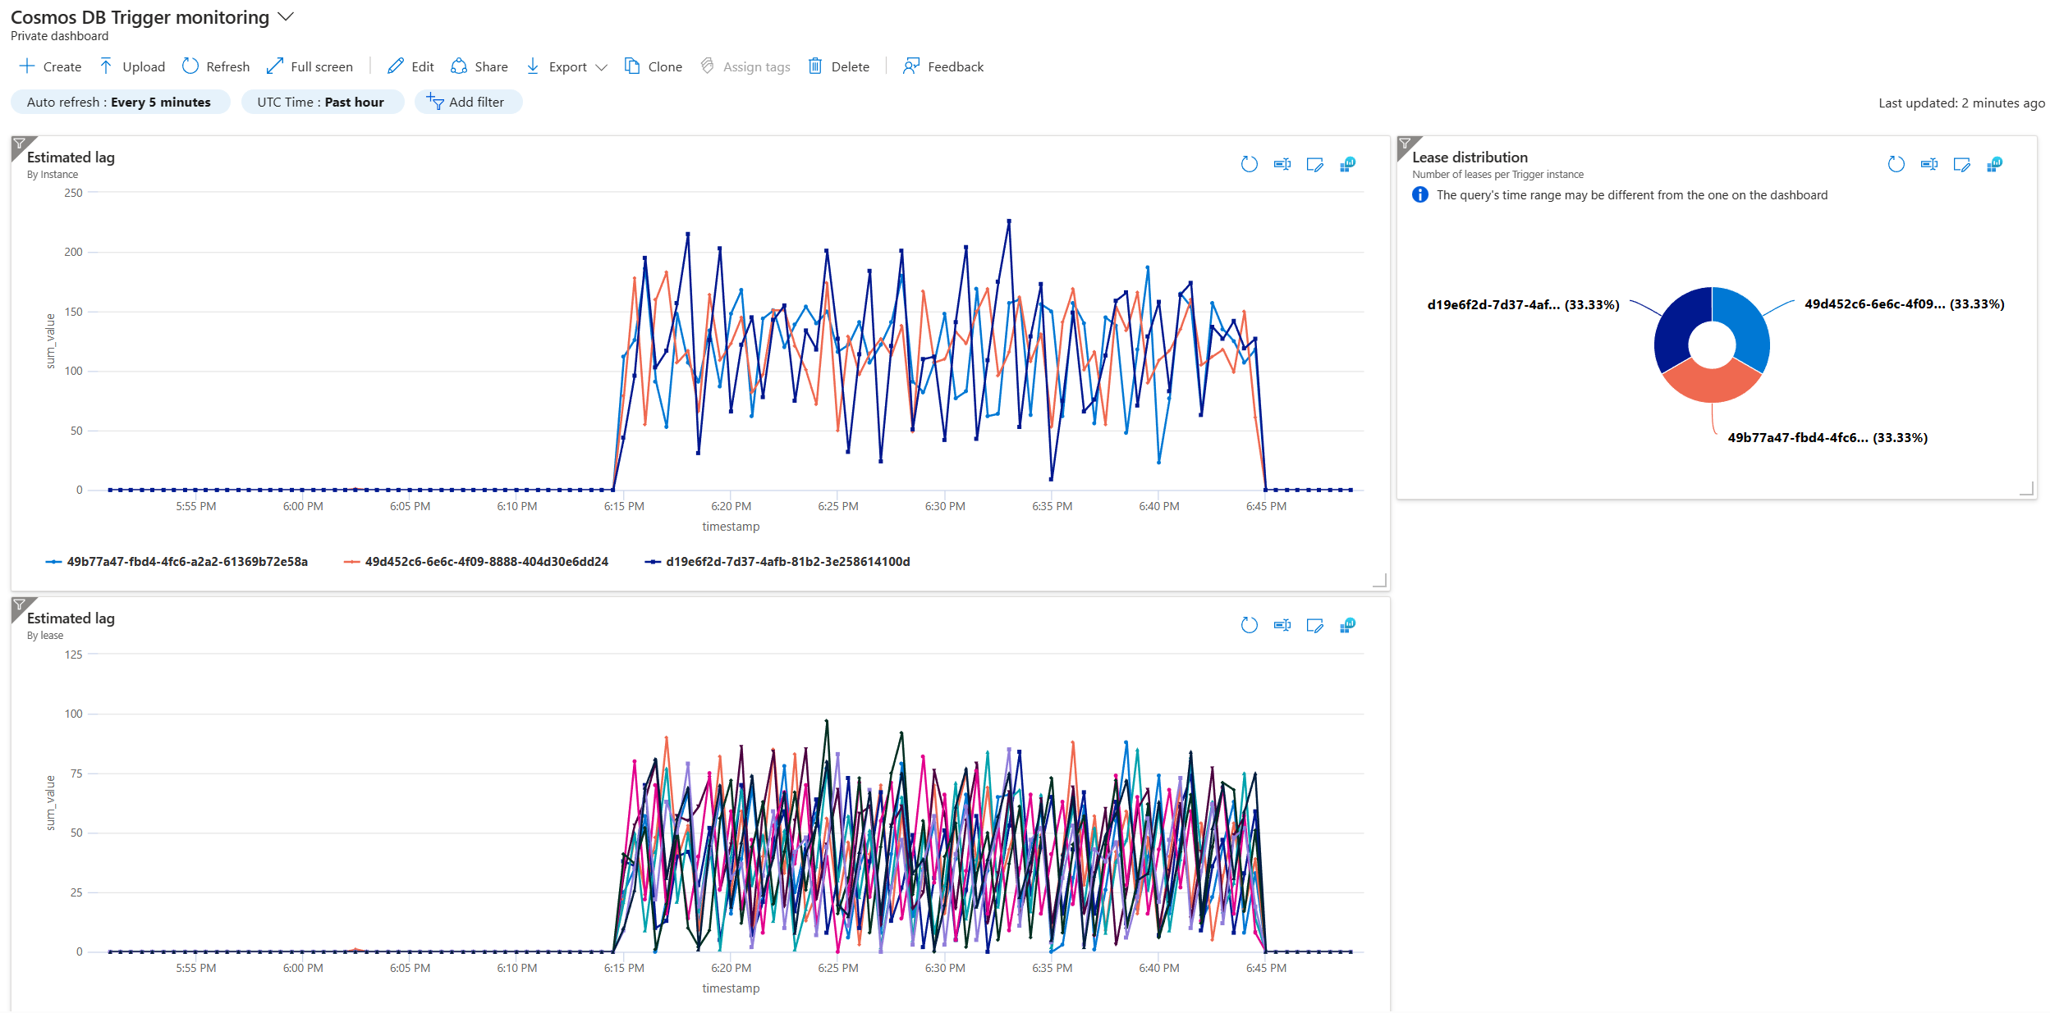Open Logs analytics icon on the Estimated lag by lease tile
This screenshot has height=1013, width=2050.
pos(1347,625)
